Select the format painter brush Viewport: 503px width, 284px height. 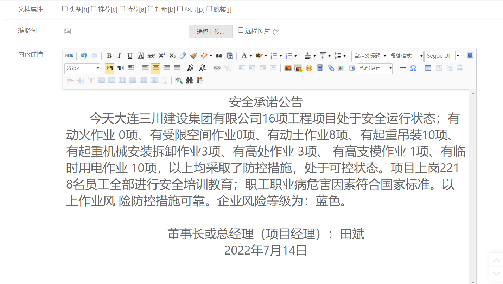pos(193,56)
